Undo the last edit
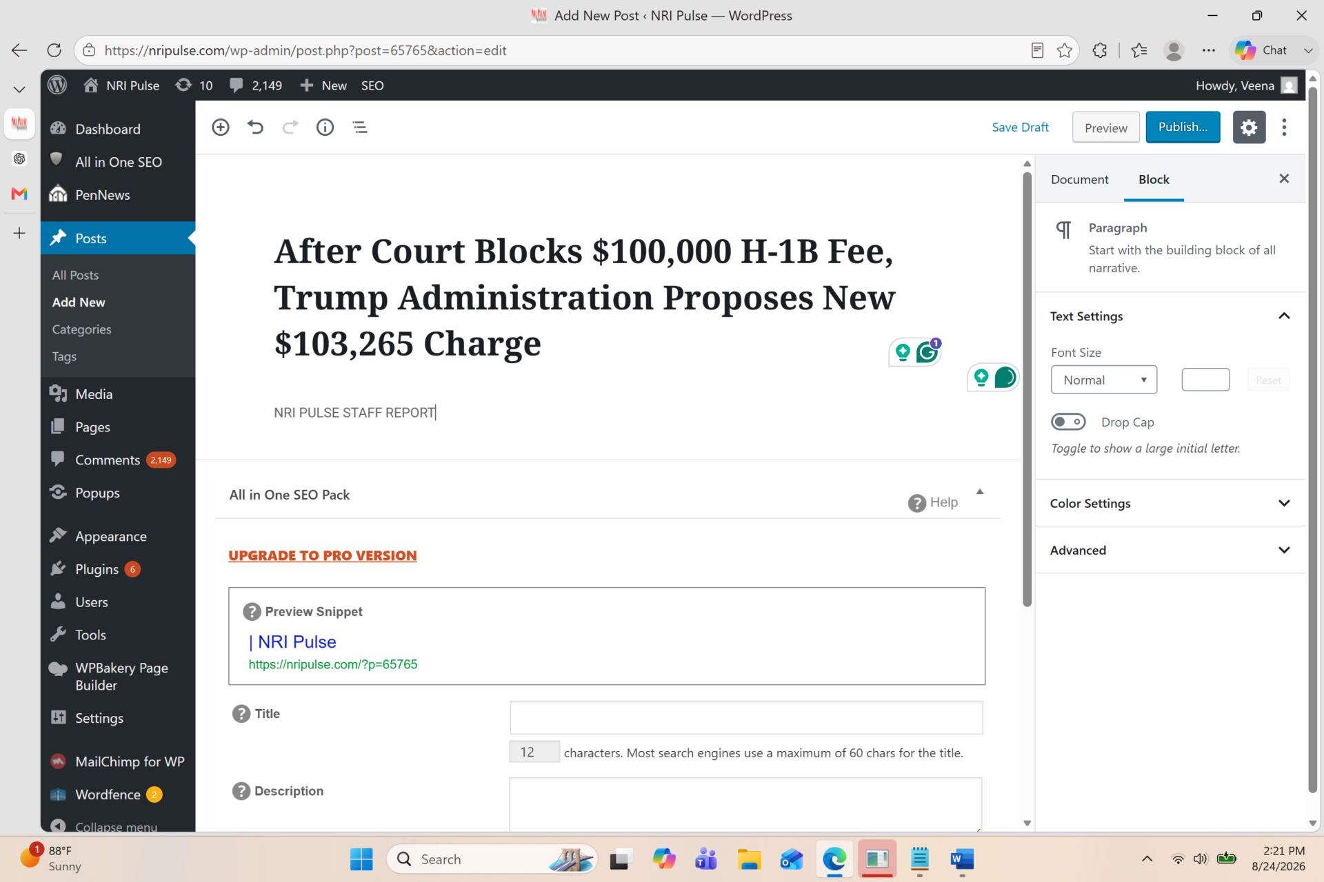The width and height of the screenshot is (1324, 882). tap(255, 127)
